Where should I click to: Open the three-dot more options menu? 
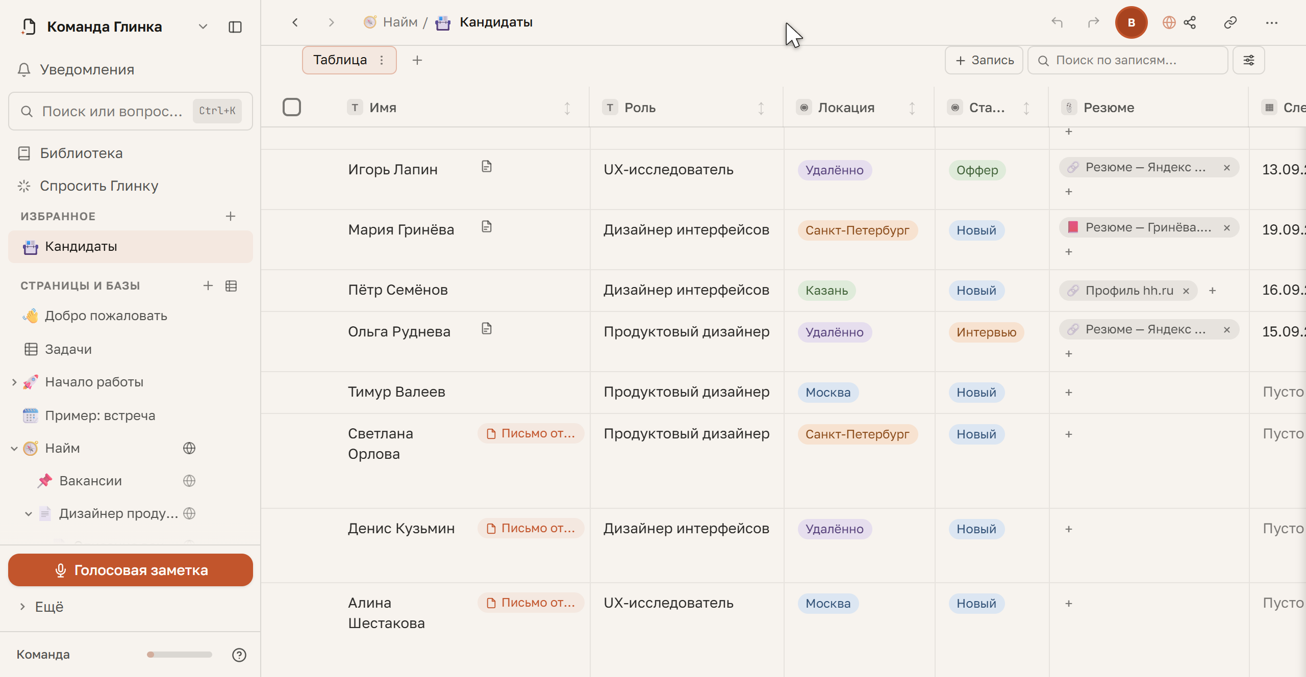pos(1271,22)
